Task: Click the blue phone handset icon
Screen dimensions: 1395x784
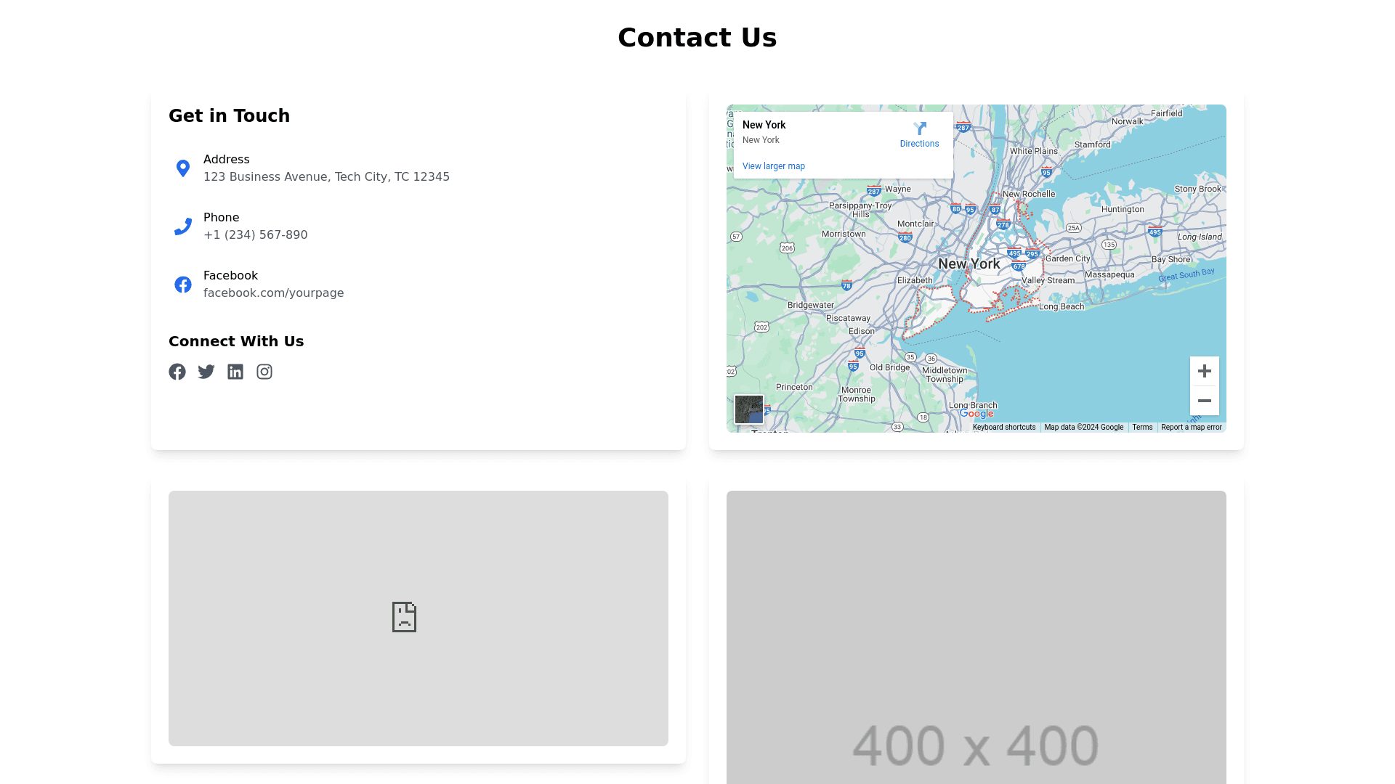Action: coord(183,226)
